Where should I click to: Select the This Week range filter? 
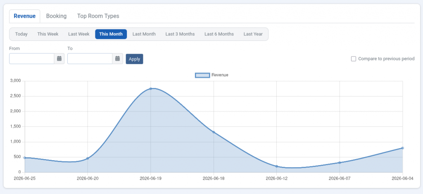click(x=48, y=34)
